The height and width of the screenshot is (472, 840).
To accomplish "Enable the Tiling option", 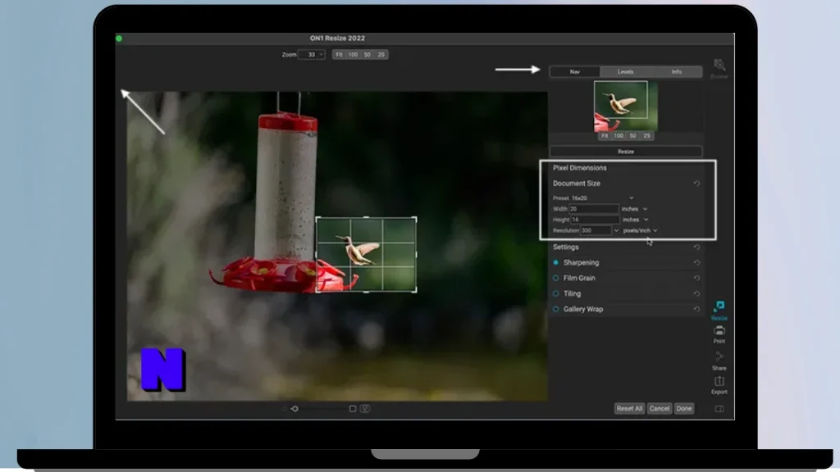I will (555, 294).
